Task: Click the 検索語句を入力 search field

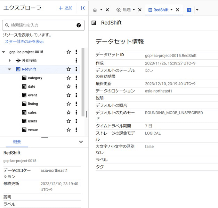Action: click(43, 25)
